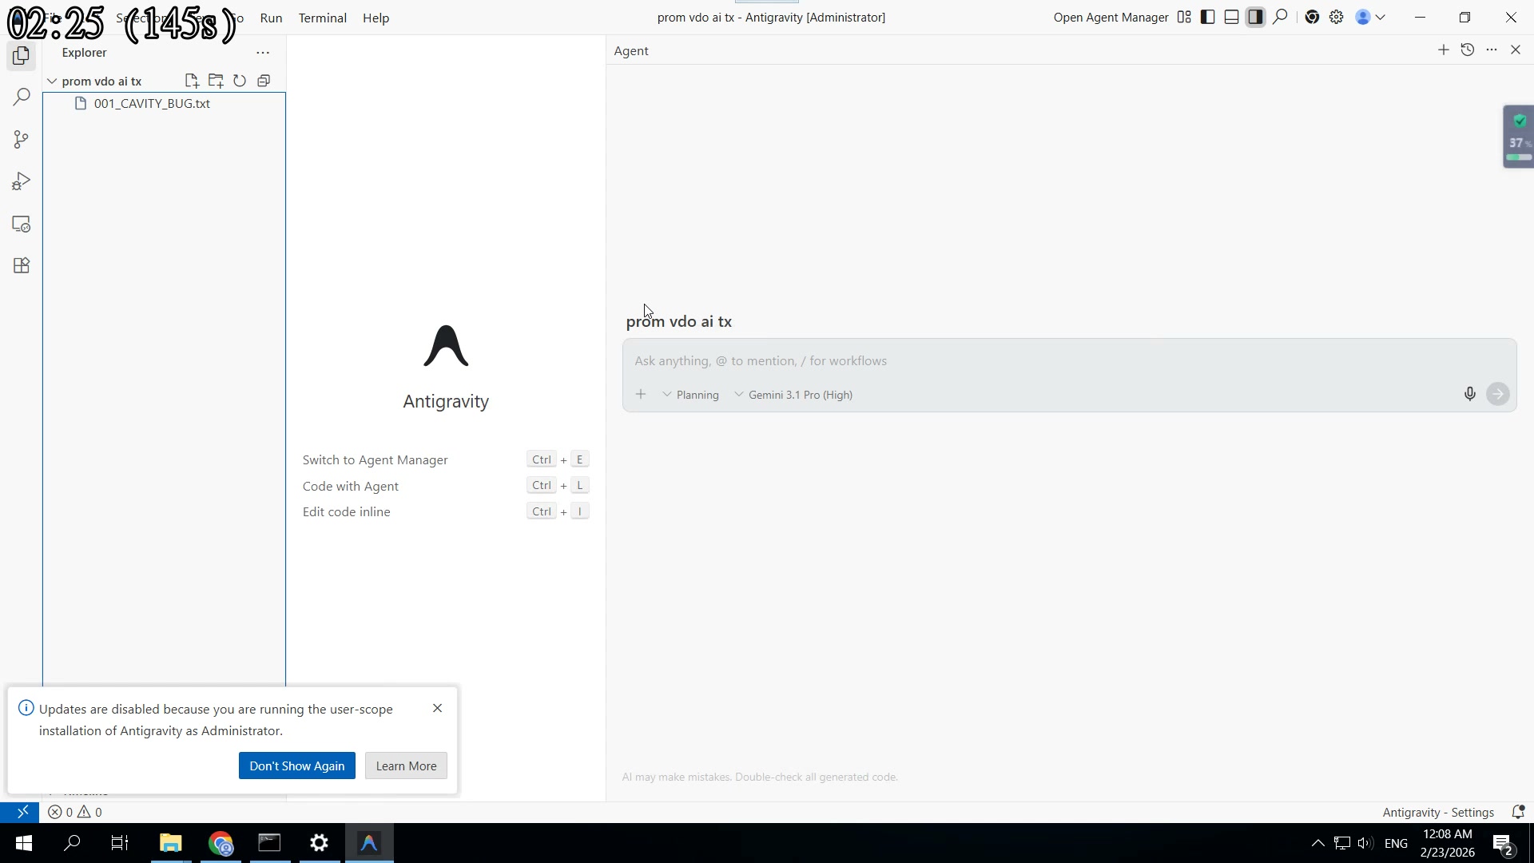Open the Search view in the activity bar
Viewport: 1534px width, 863px height.
pyautogui.click(x=21, y=97)
